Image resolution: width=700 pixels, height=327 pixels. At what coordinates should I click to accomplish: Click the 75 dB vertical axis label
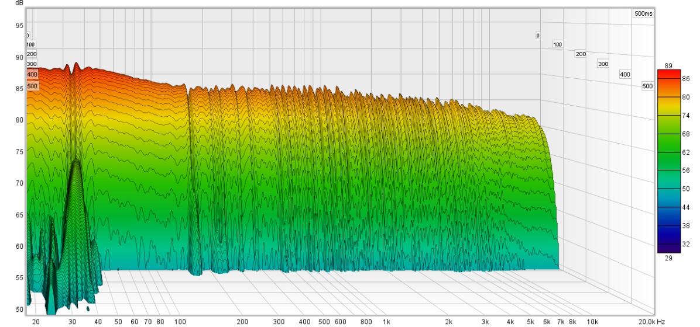(20, 151)
